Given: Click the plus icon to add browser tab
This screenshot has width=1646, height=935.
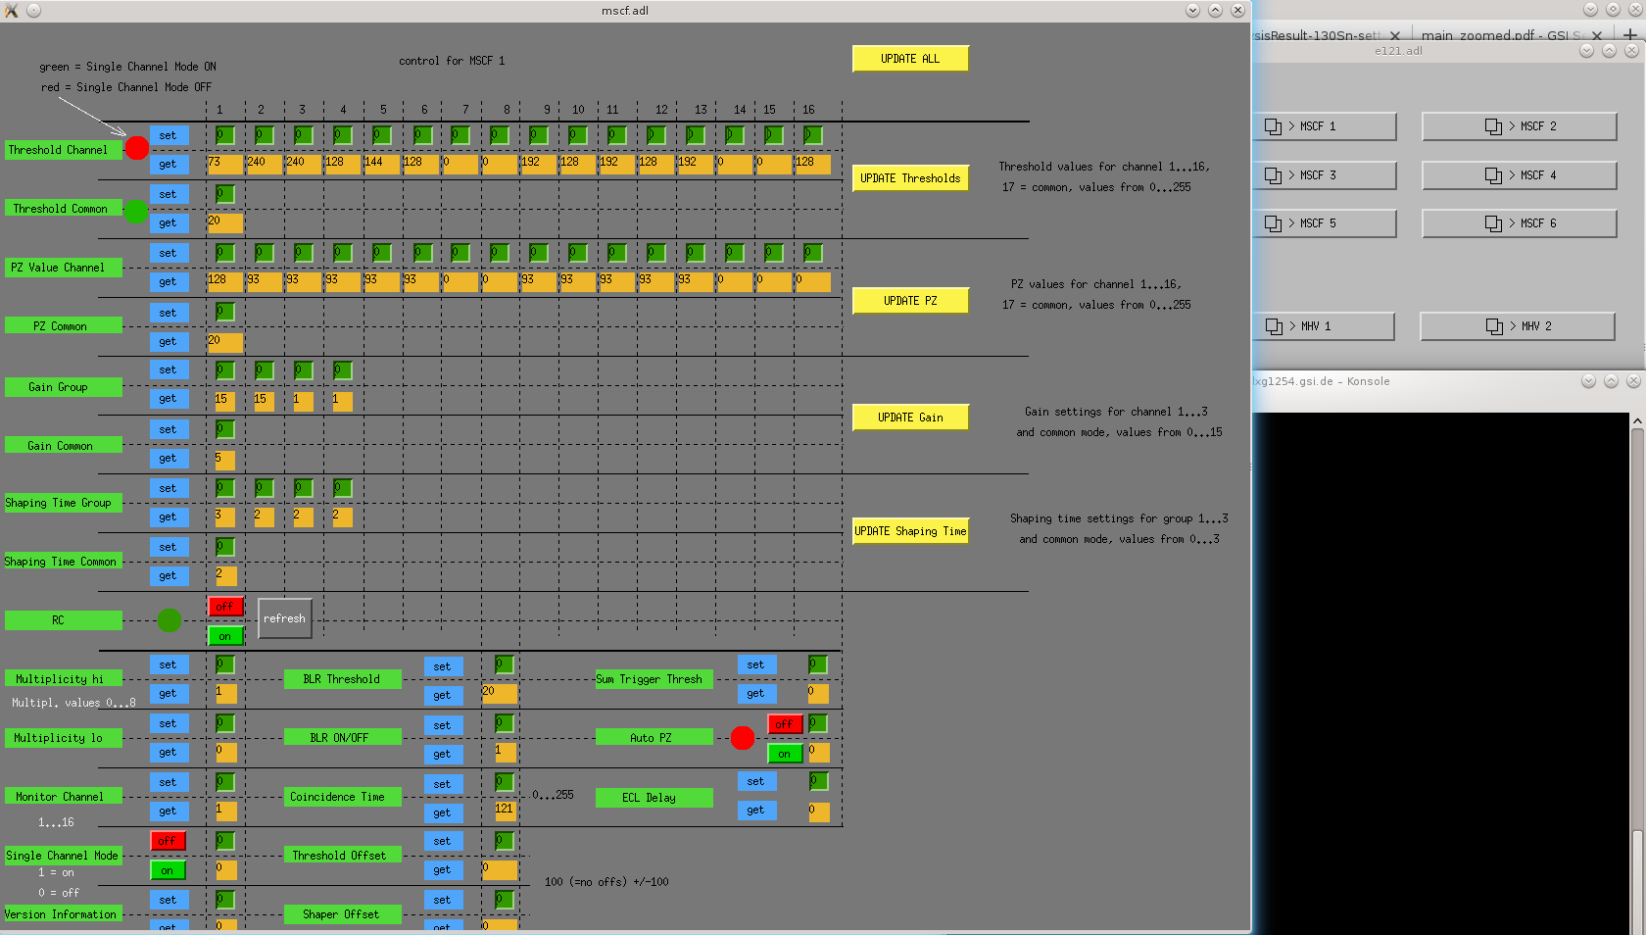Looking at the screenshot, I should point(1630,35).
